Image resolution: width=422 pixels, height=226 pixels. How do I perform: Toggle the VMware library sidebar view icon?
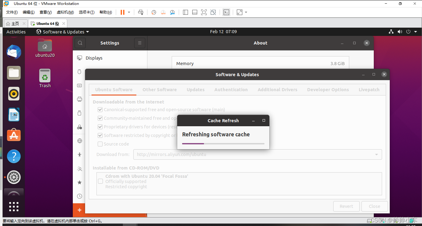click(186, 12)
